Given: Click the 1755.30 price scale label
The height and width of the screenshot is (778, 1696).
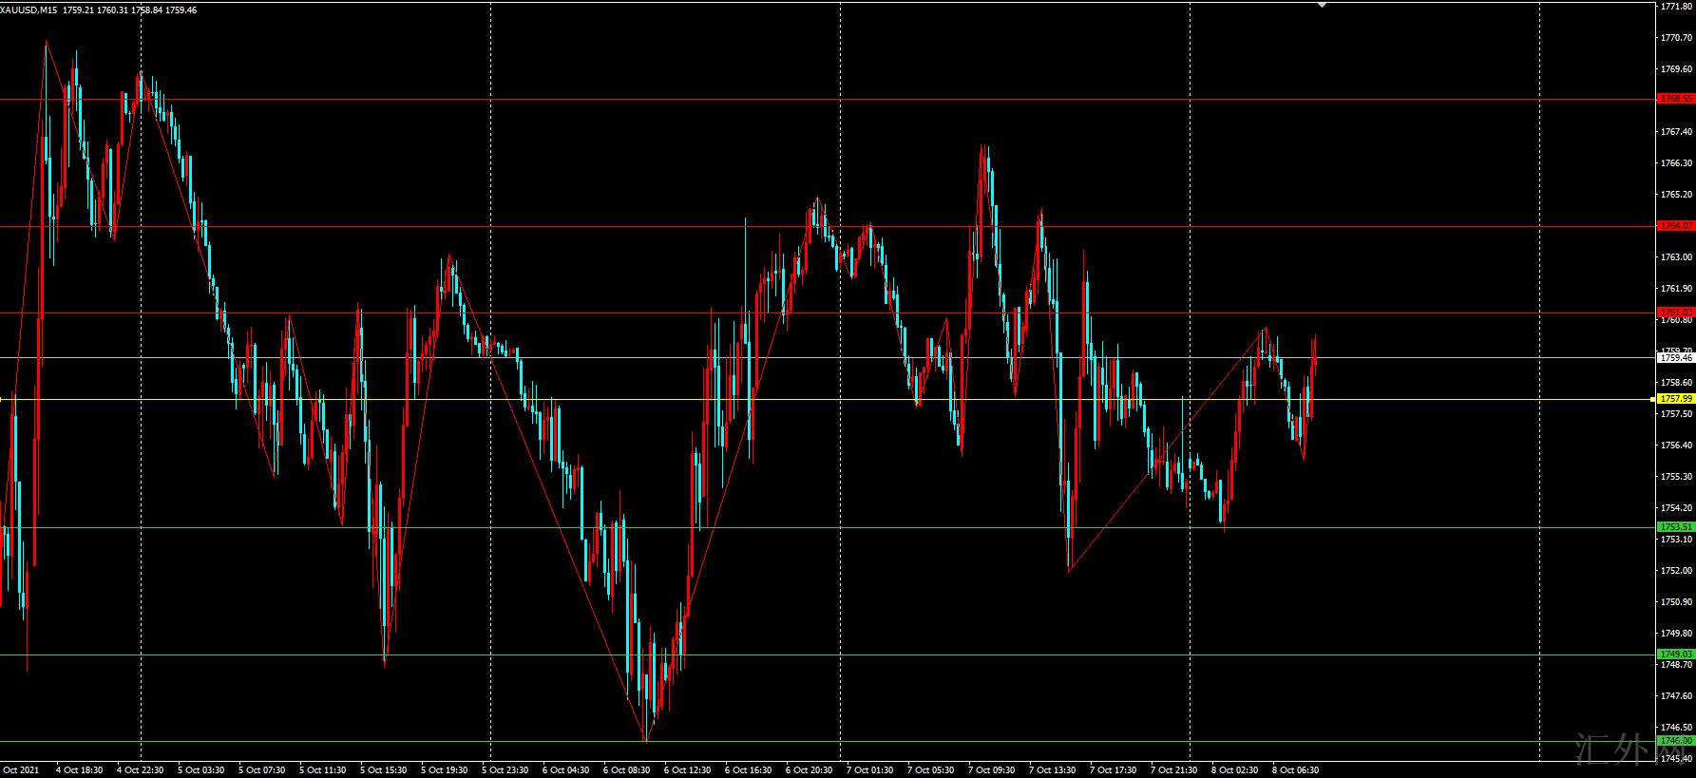Looking at the screenshot, I should pos(1675,477).
